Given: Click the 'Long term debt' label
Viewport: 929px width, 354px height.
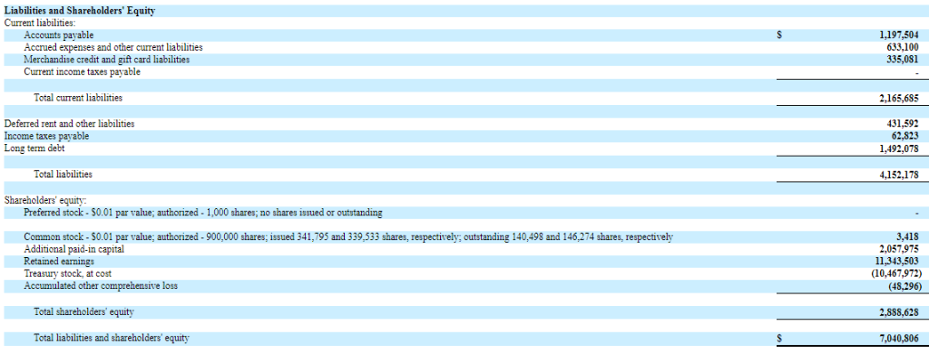Looking at the screenshot, I should (x=34, y=148).
